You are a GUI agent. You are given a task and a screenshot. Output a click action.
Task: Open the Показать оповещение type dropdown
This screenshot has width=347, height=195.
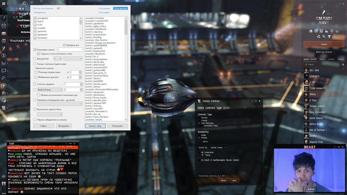[60, 104]
